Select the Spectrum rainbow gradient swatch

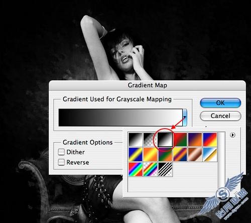pyautogui.click(x=136, y=169)
